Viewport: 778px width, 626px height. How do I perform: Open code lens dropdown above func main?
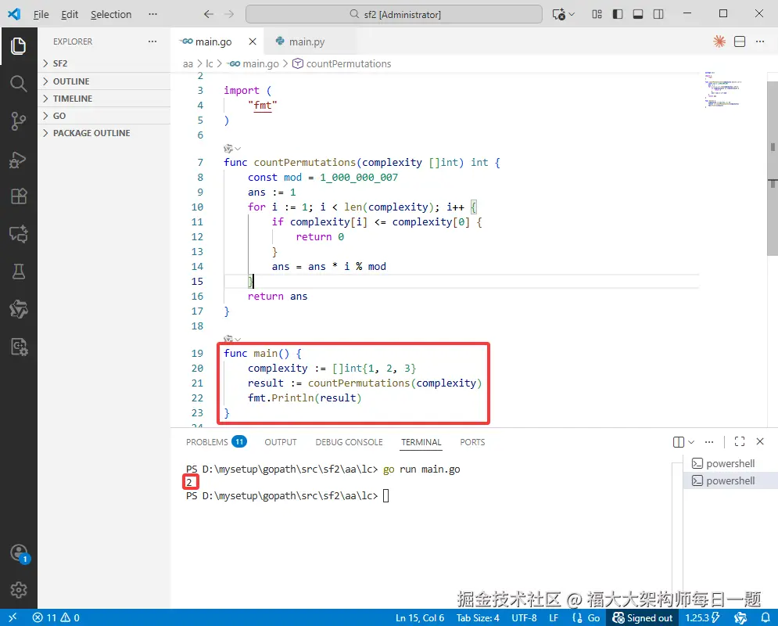pyautogui.click(x=232, y=340)
